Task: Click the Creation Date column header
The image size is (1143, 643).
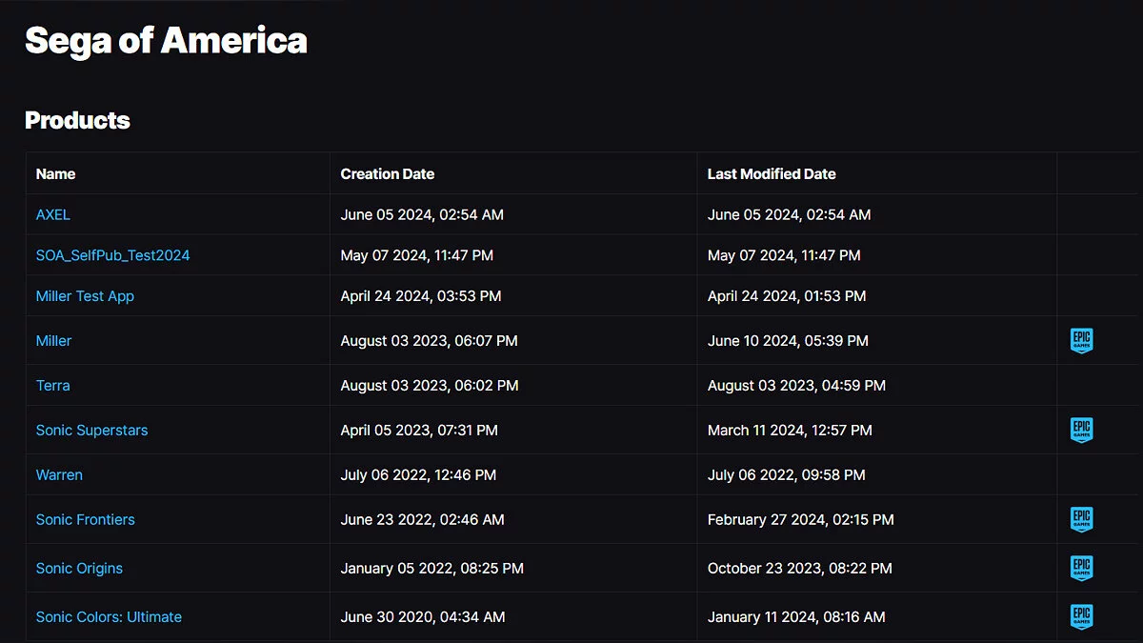Action: 387,173
